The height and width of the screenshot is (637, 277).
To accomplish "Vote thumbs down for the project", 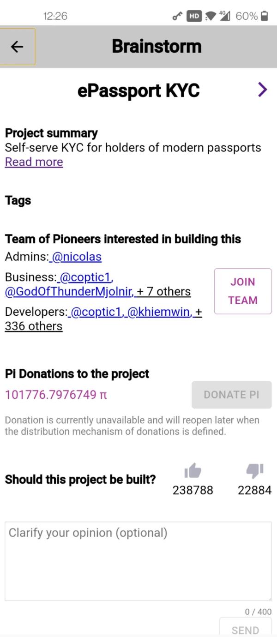I will click(254, 471).
